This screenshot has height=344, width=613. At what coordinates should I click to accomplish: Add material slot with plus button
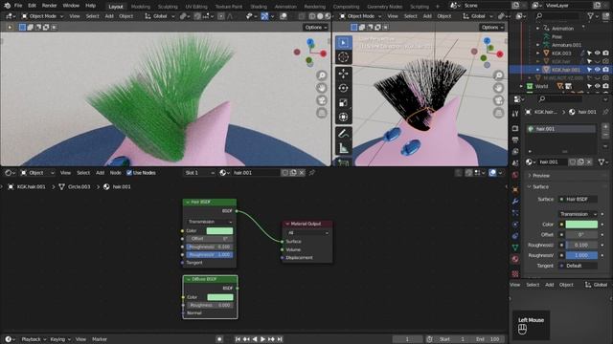click(x=605, y=127)
